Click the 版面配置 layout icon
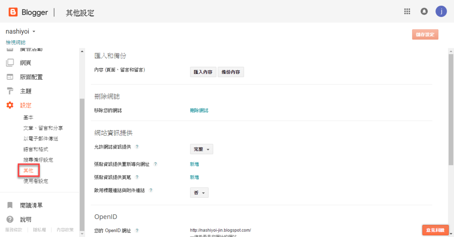The height and width of the screenshot is (237, 454). pyautogui.click(x=10, y=77)
